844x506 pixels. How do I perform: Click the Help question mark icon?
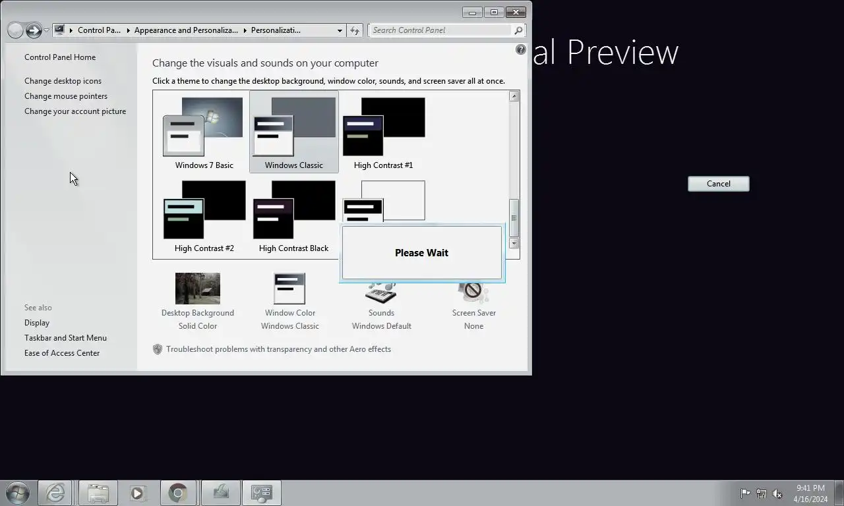tap(521, 49)
